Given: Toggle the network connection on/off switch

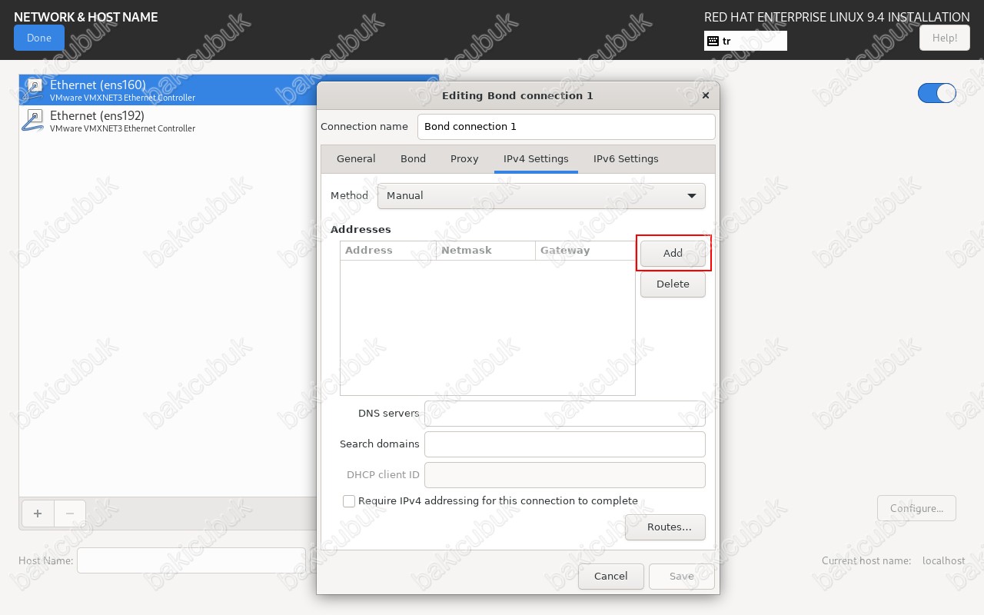Looking at the screenshot, I should coord(937,93).
